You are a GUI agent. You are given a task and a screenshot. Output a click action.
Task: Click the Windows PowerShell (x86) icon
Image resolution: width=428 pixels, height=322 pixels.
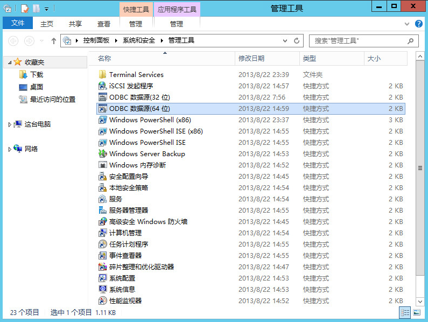103,120
